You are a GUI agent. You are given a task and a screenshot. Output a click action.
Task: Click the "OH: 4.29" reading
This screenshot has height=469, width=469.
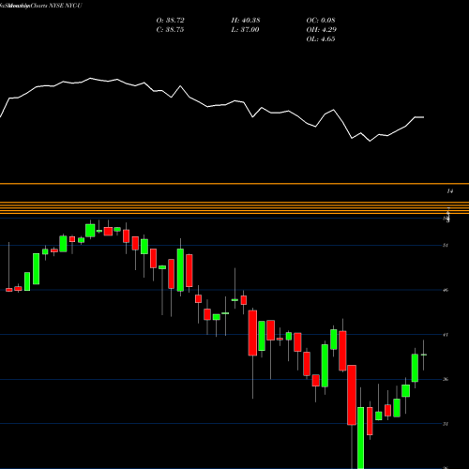(x=321, y=30)
